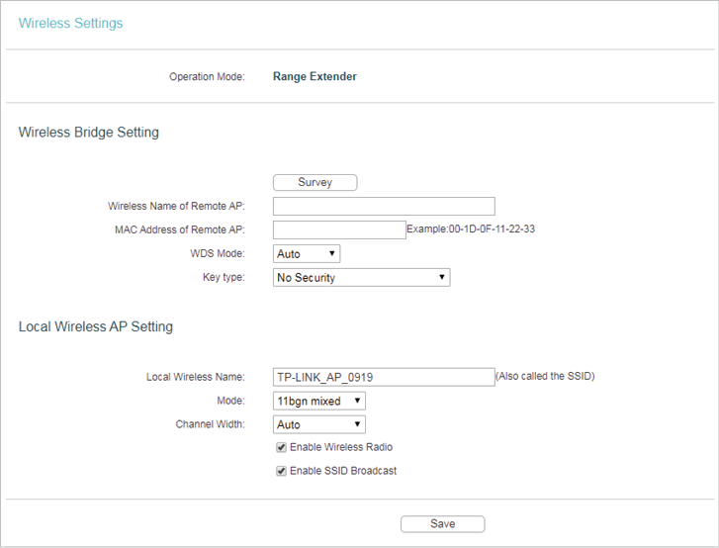Toggle Enable Wireless Radio checkbox
The image size is (719, 548).
coord(281,447)
